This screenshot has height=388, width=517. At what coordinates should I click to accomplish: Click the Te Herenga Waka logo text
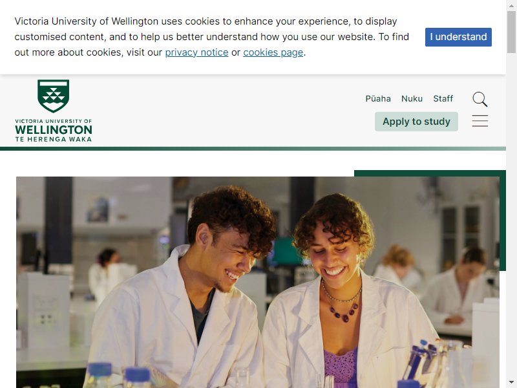pyautogui.click(x=54, y=139)
